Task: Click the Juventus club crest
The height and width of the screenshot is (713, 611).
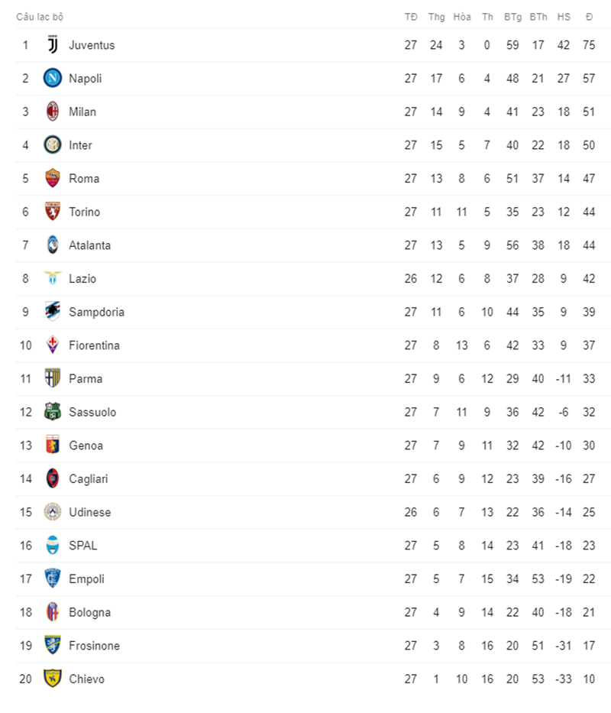Action: [x=53, y=45]
